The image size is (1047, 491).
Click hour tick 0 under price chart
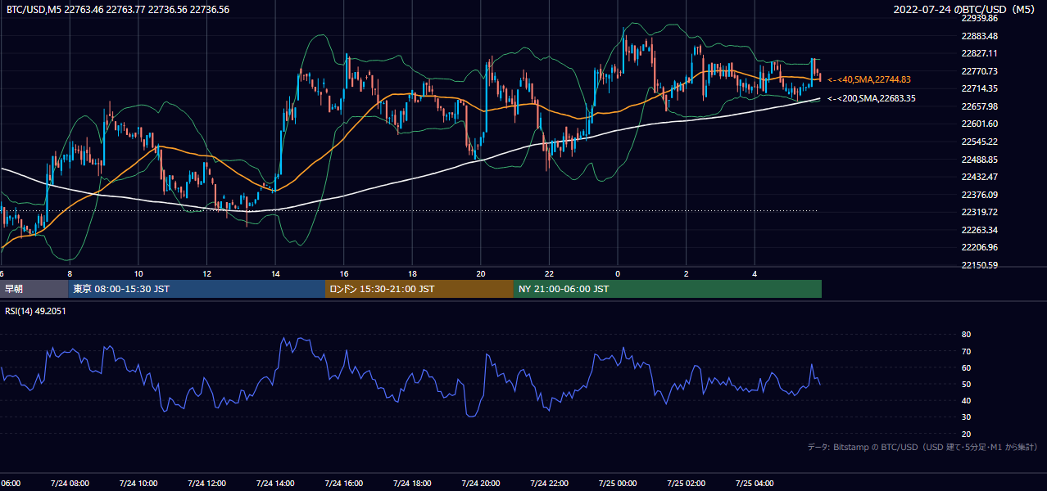(x=618, y=273)
